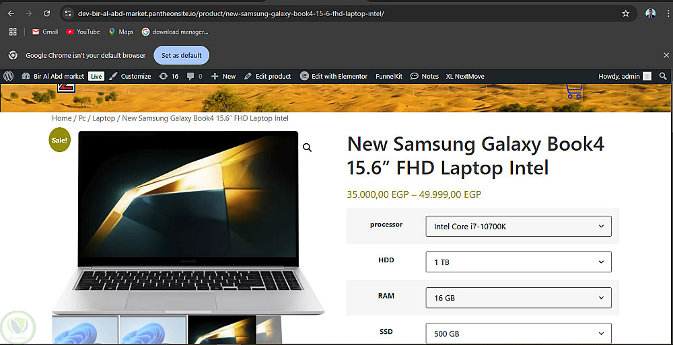Click the price range 35.000,00 EGP text
Viewport: 673px width, 345px height.
(x=414, y=194)
